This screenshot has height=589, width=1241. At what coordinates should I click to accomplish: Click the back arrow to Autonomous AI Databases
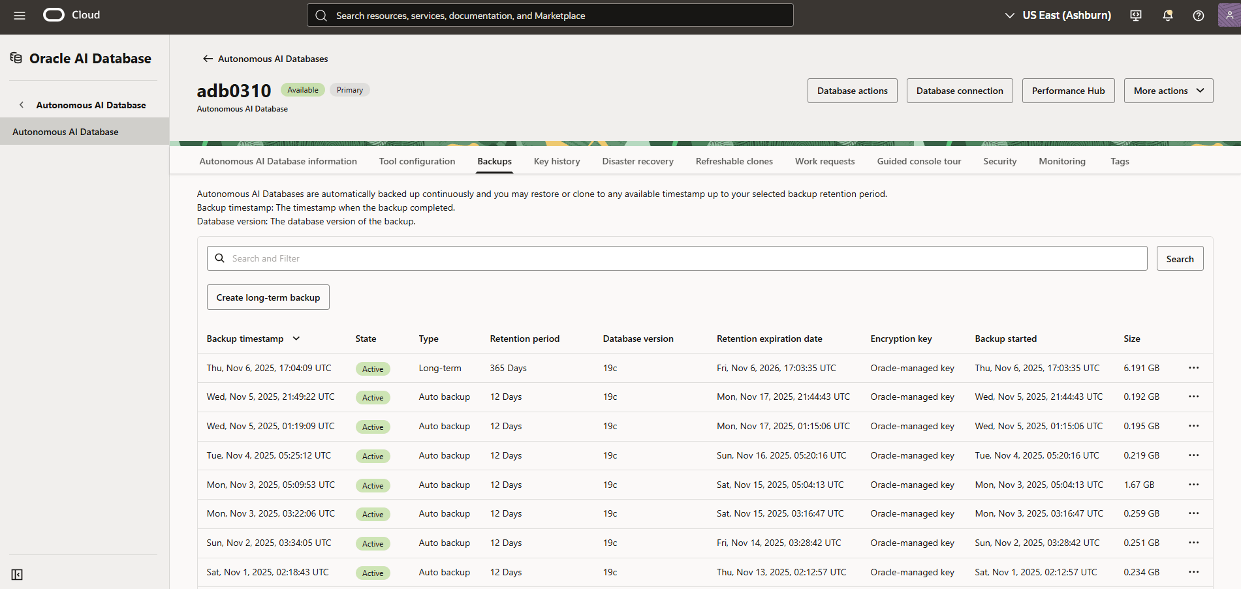click(x=207, y=58)
